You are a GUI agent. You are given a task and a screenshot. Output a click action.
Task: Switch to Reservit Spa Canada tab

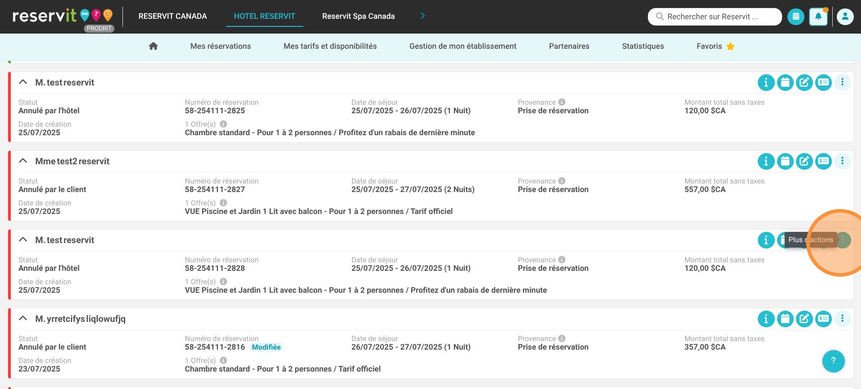pos(358,16)
